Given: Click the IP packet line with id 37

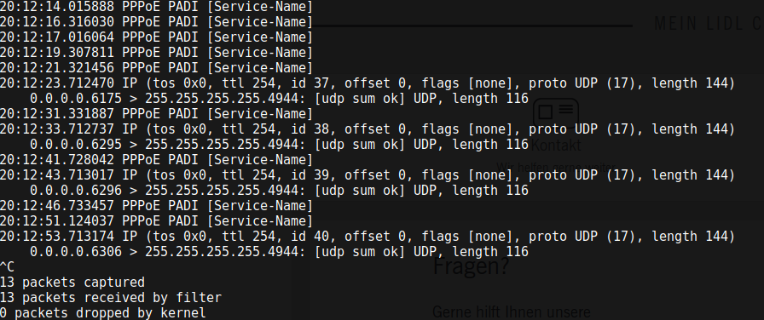Looking at the screenshot, I should tap(367, 83).
